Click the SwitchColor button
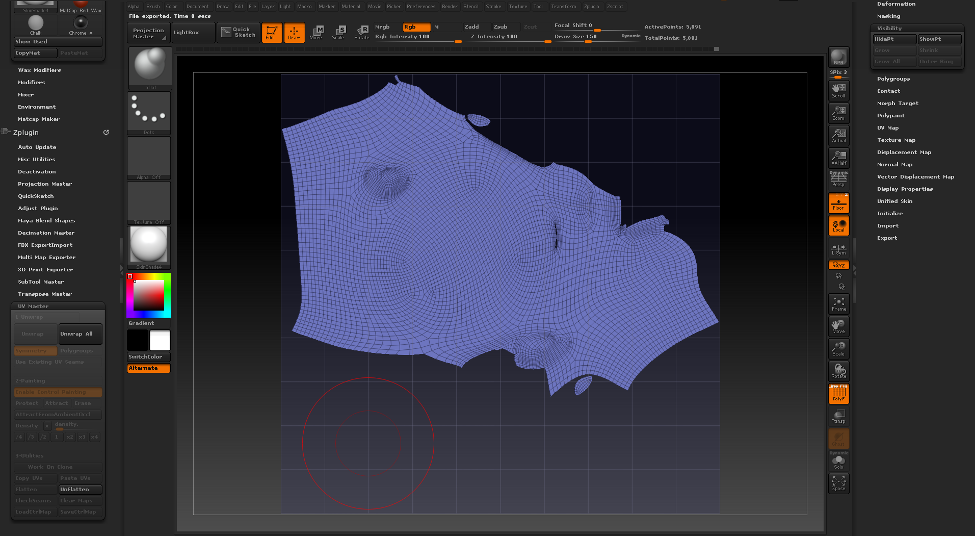Image resolution: width=975 pixels, height=536 pixels. (148, 356)
